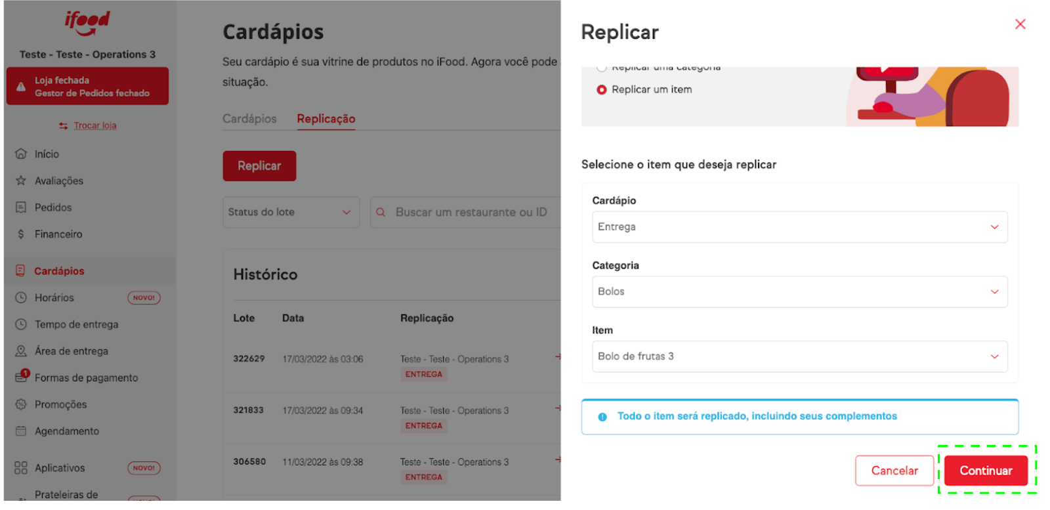The height and width of the screenshot is (510, 1050).
Task: Click the info icon in the blue notice
Action: point(602,417)
